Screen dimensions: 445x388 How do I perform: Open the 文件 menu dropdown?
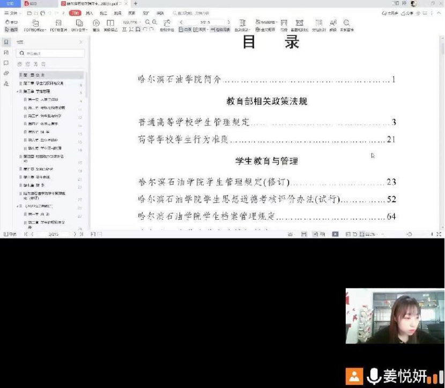coord(11,12)
